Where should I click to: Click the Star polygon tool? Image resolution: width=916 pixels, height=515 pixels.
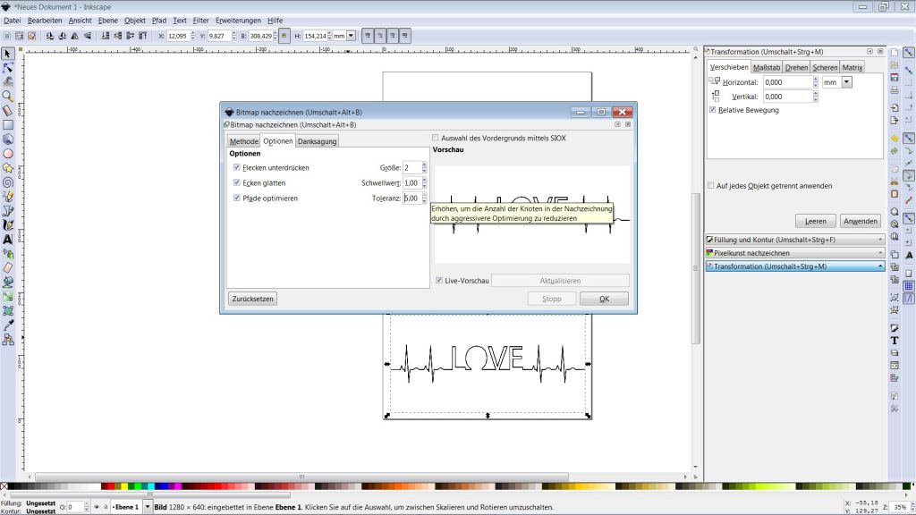(x=8, y=167)
